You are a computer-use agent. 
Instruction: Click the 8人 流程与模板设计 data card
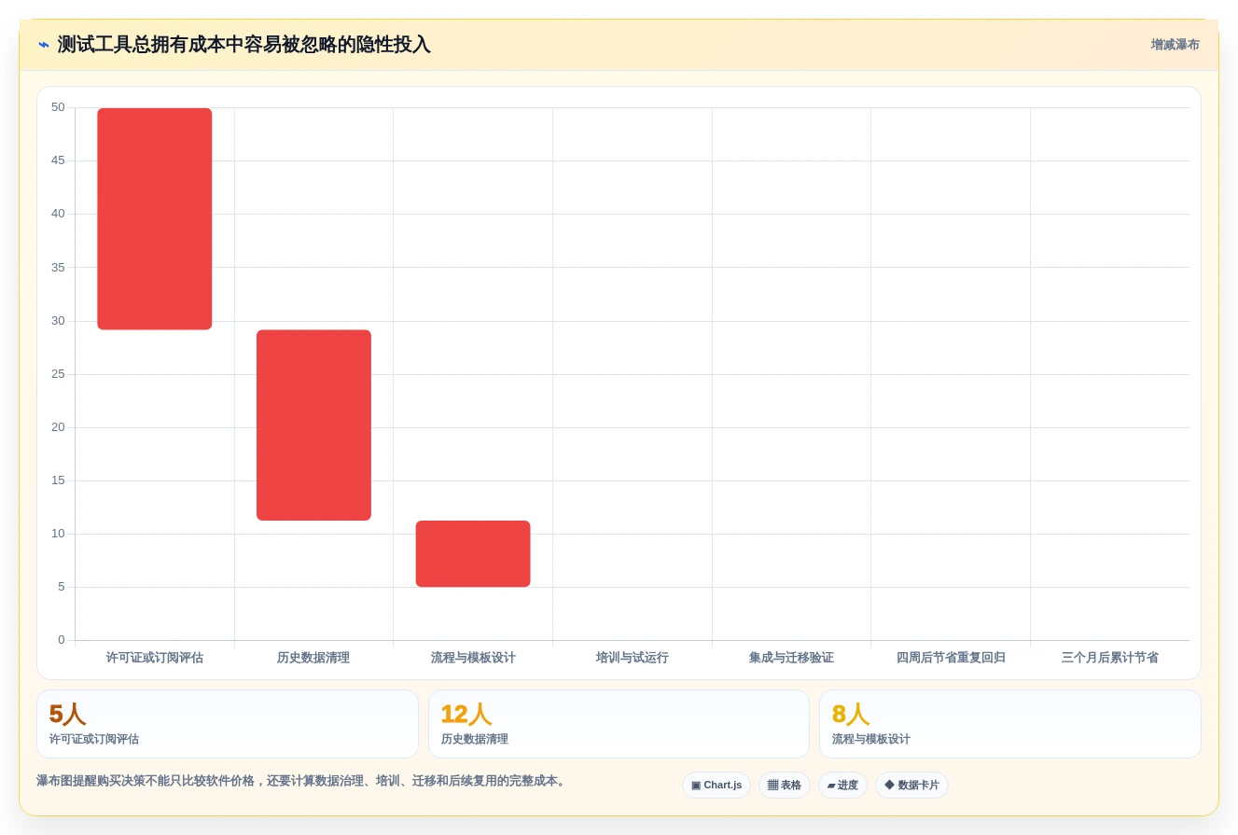pos(1010,724)
